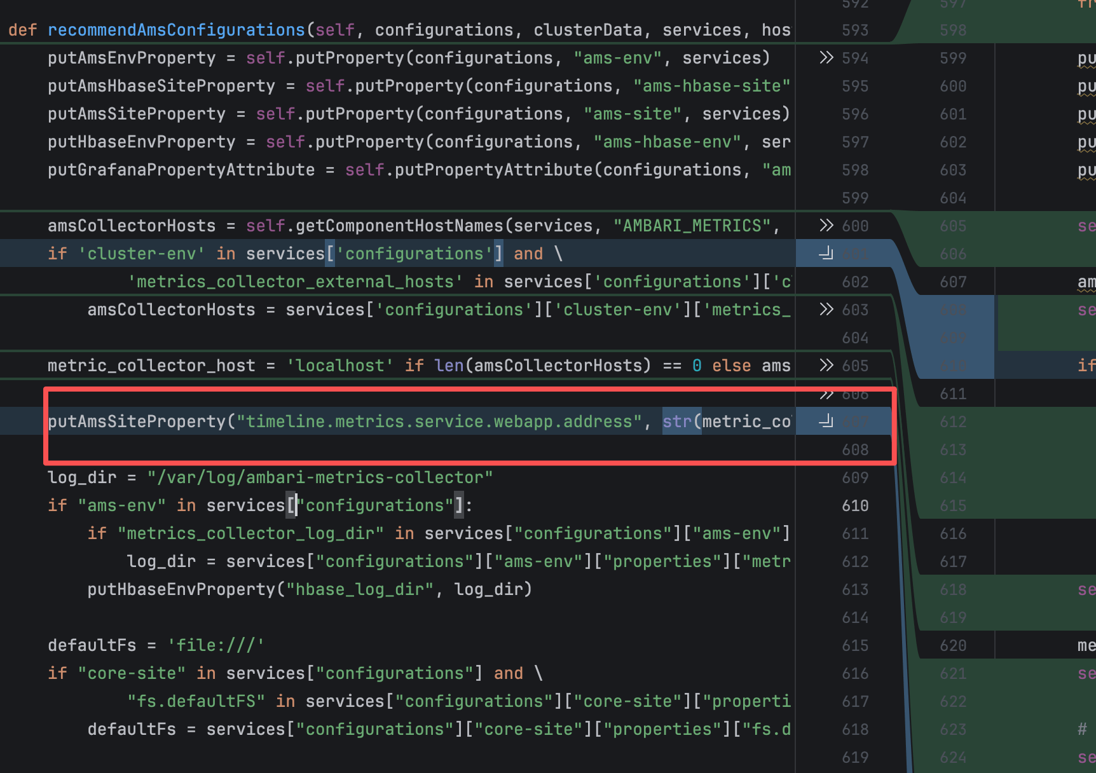
Task: Click the chevron arrows at line 606
Action: 826,395
